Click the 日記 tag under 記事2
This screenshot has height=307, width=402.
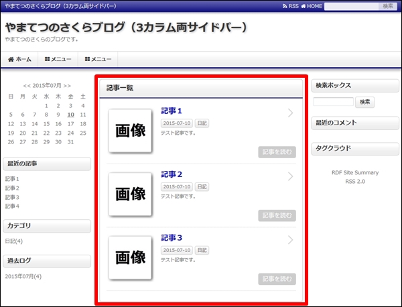pyautogui.click(x=202, y=187)
